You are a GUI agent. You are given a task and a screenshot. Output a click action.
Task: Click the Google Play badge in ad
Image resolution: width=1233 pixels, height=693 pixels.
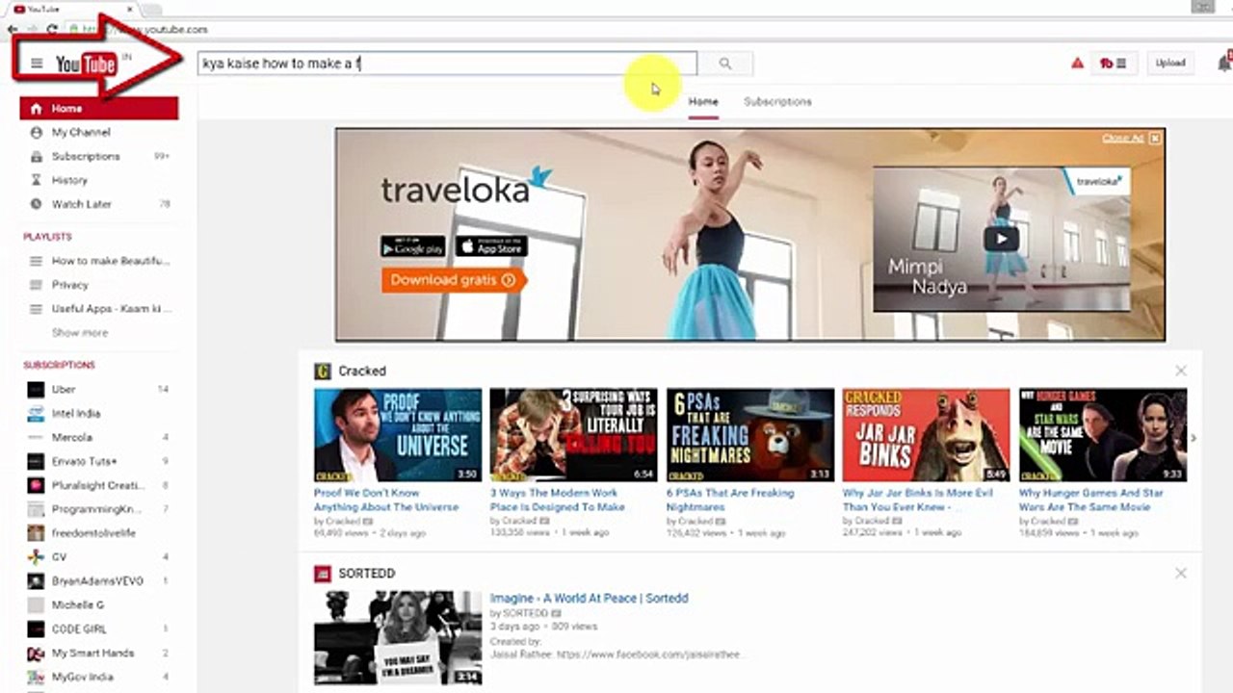(x=413, y=246)
